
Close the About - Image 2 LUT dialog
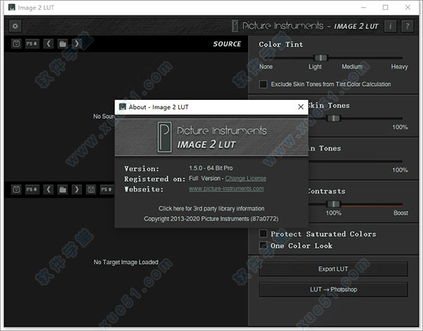300,107
